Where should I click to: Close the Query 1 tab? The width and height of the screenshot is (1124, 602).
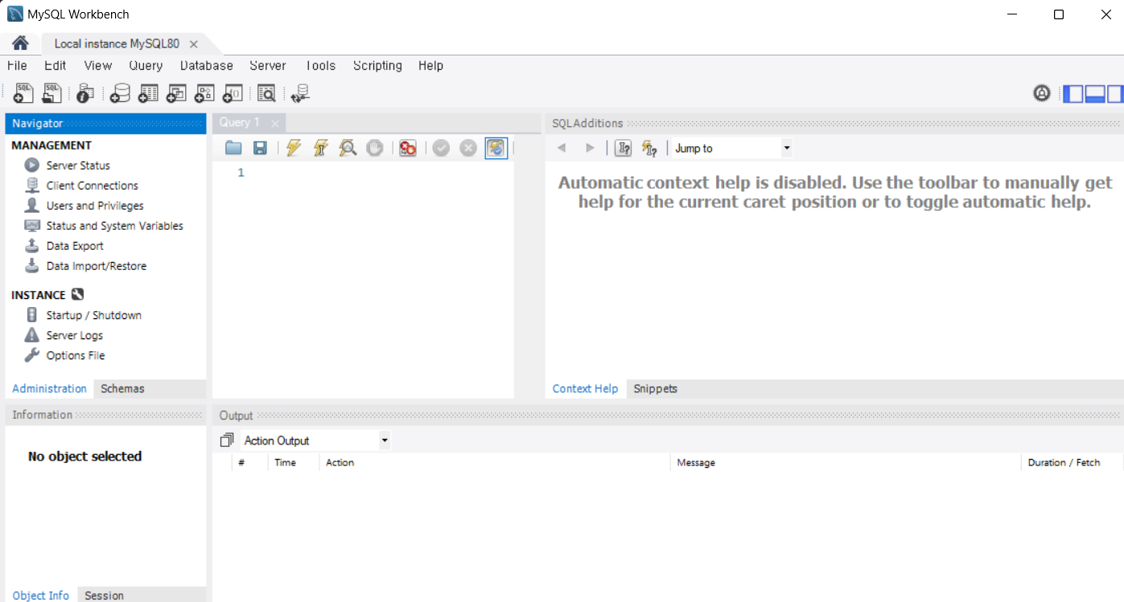(x=274, y=124)
